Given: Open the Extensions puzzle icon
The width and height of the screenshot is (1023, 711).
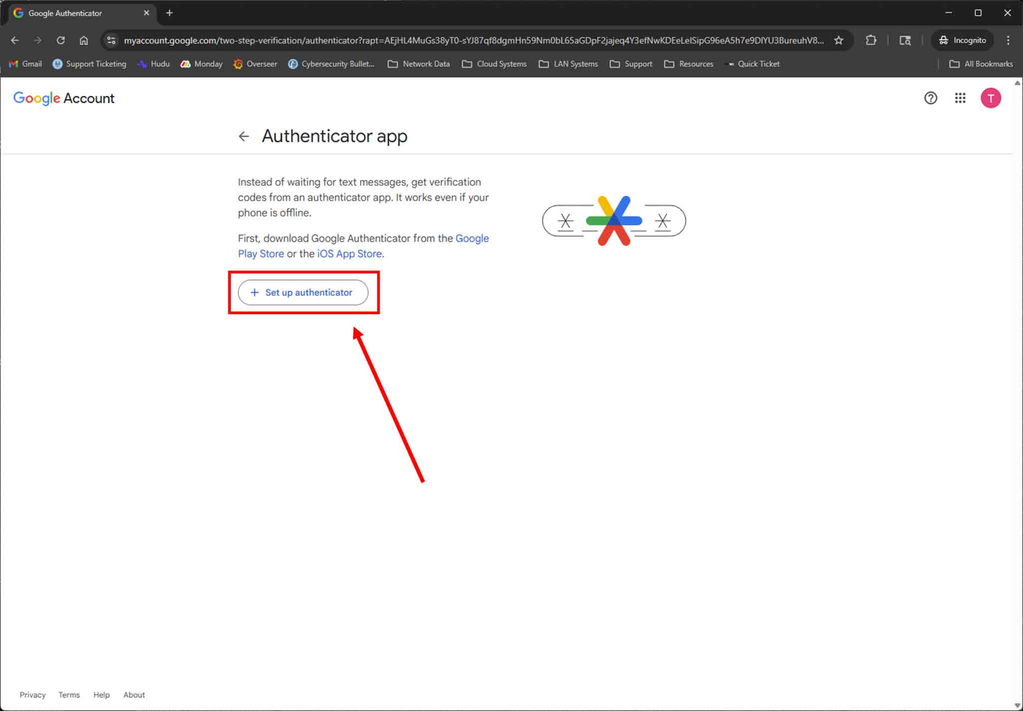Looking at the screenshot, I should pos(871,40).
